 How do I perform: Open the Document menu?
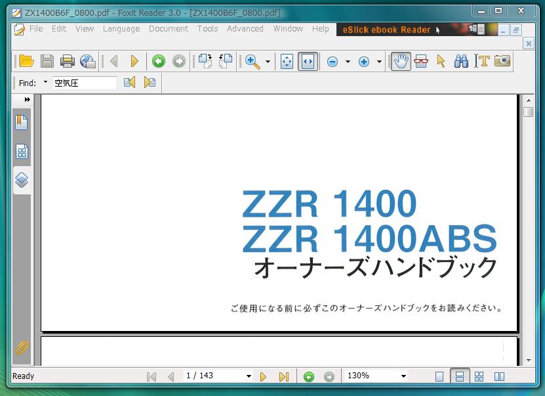169,28
